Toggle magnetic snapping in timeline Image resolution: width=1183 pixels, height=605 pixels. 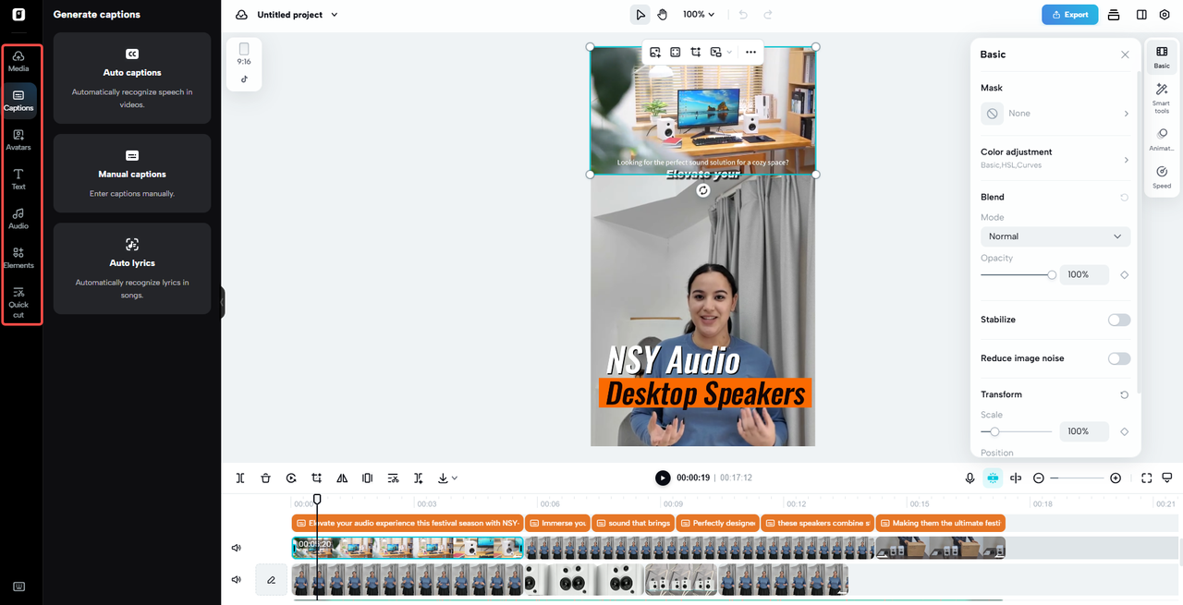993,478
